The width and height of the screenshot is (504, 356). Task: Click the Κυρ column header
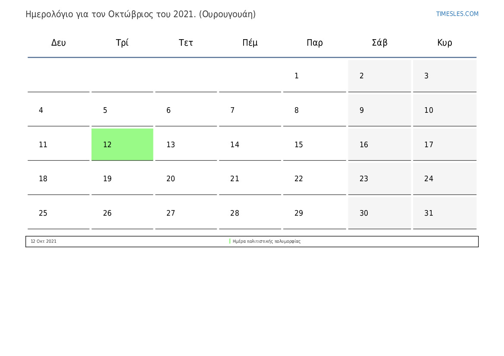[445, 42]
